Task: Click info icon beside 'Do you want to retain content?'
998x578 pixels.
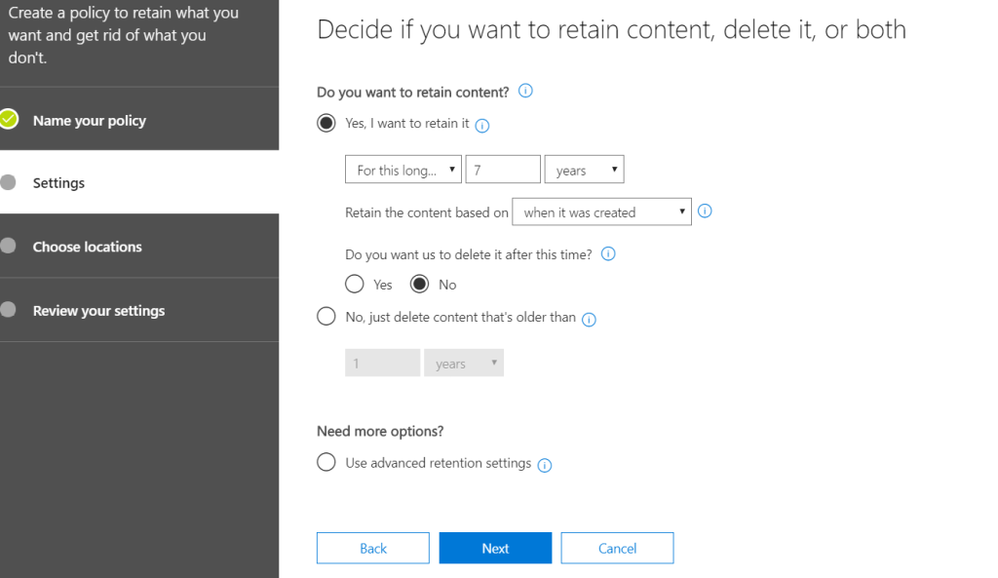Action: click(x=526, y=92)
